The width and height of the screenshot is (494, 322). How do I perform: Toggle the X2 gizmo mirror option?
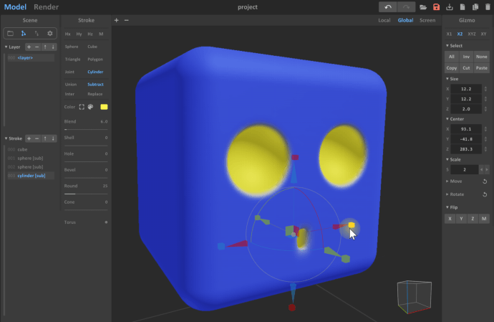point(460,34)
